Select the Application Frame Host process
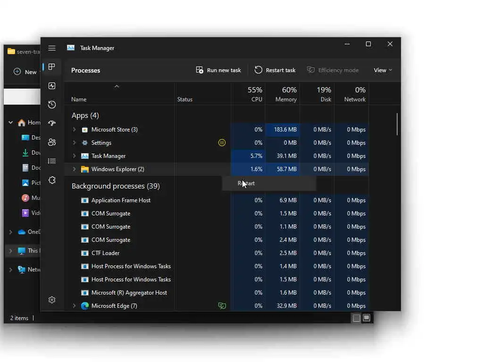Image resolution: width=483 pixels, height=362 pixels. (217, 200)
